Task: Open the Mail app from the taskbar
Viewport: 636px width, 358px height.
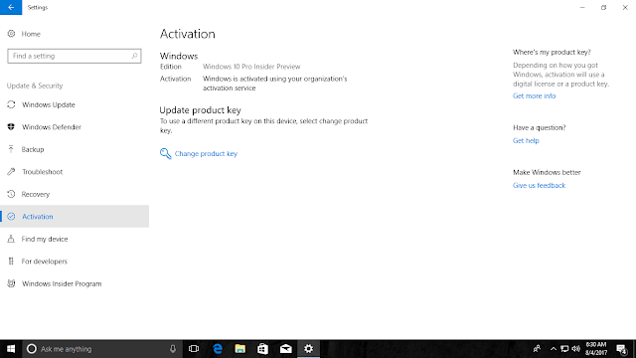Action: click(285, 349)
